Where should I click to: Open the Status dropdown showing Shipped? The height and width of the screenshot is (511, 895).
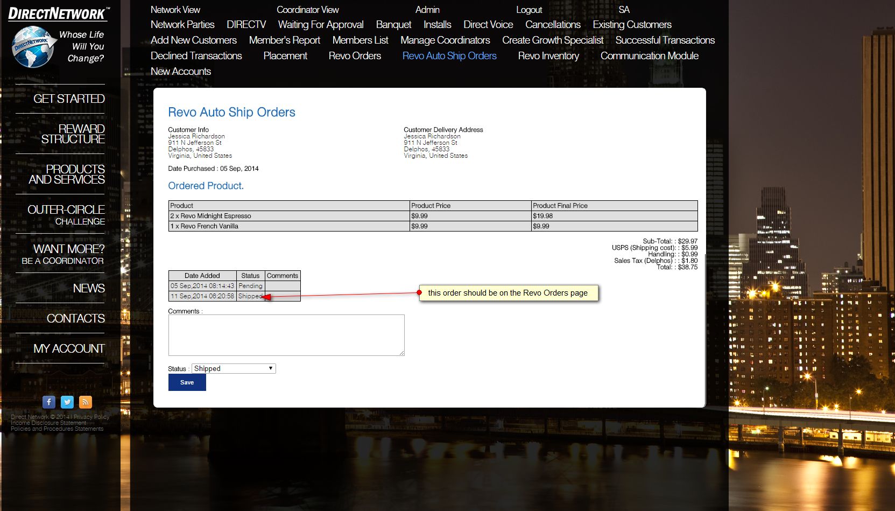[234, 368]
